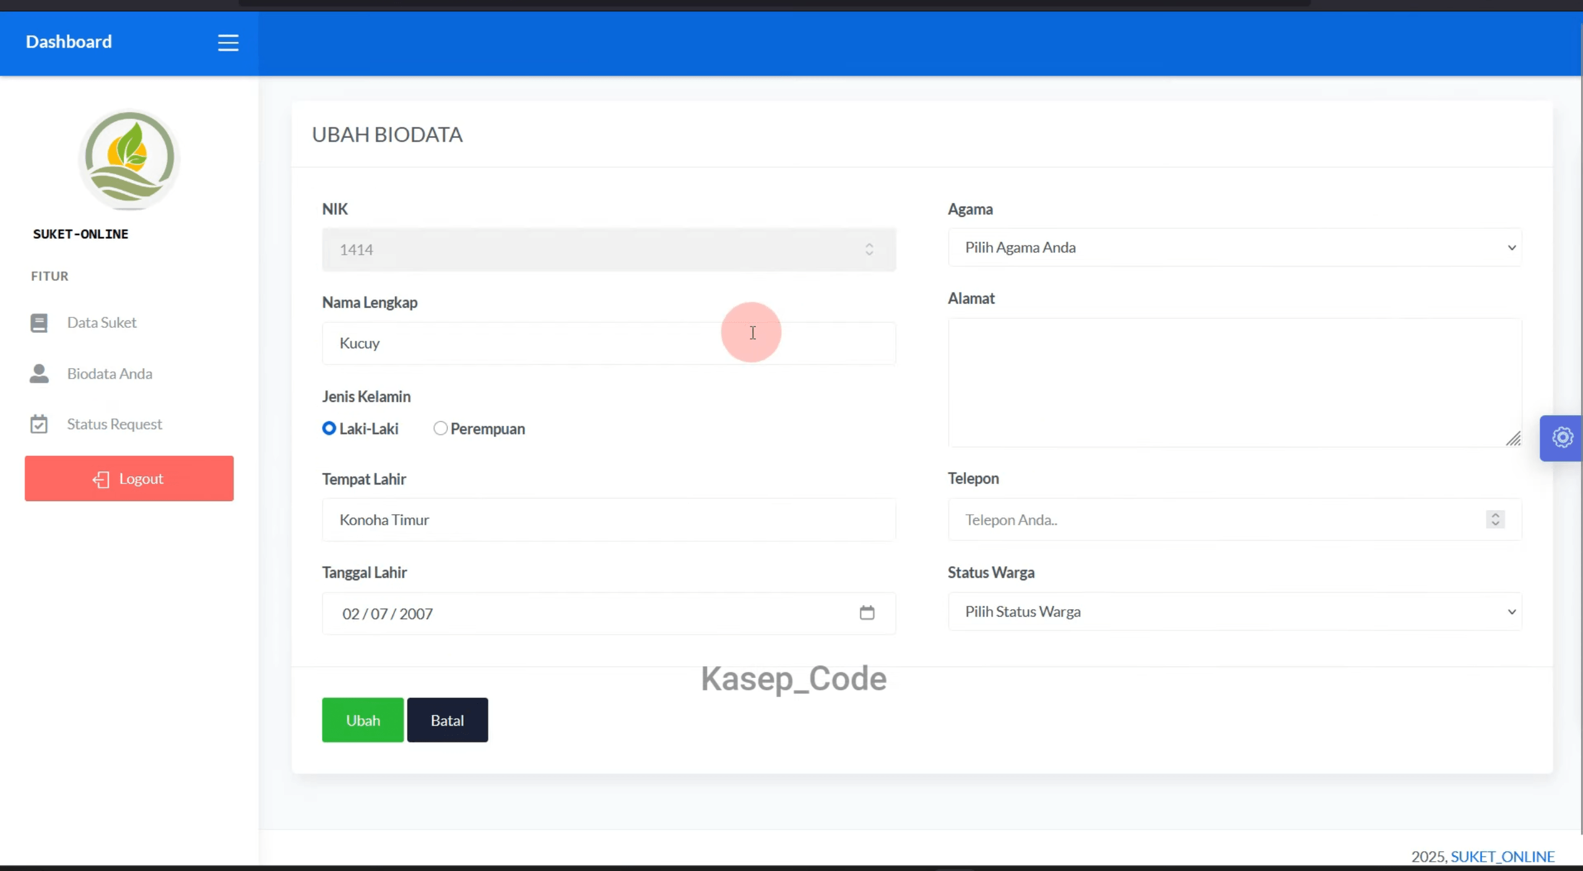Expand the Status Warga dropdown
This screenshot has width=1583, height=871.
pos(1234,611)
